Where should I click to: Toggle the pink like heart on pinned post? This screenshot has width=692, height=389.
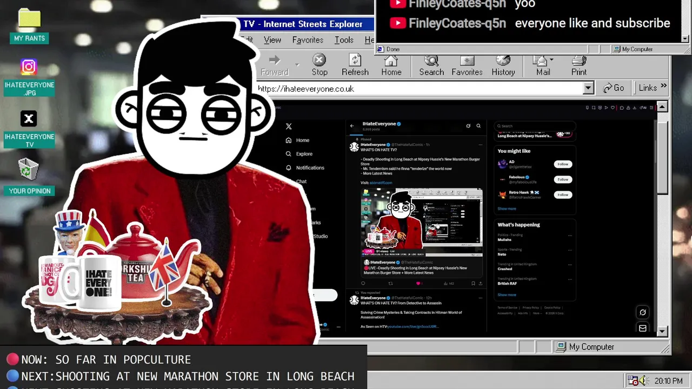point(418,283)
